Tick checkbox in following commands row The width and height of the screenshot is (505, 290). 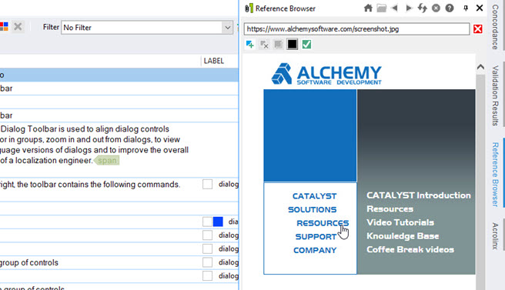[x=207, y=184]
